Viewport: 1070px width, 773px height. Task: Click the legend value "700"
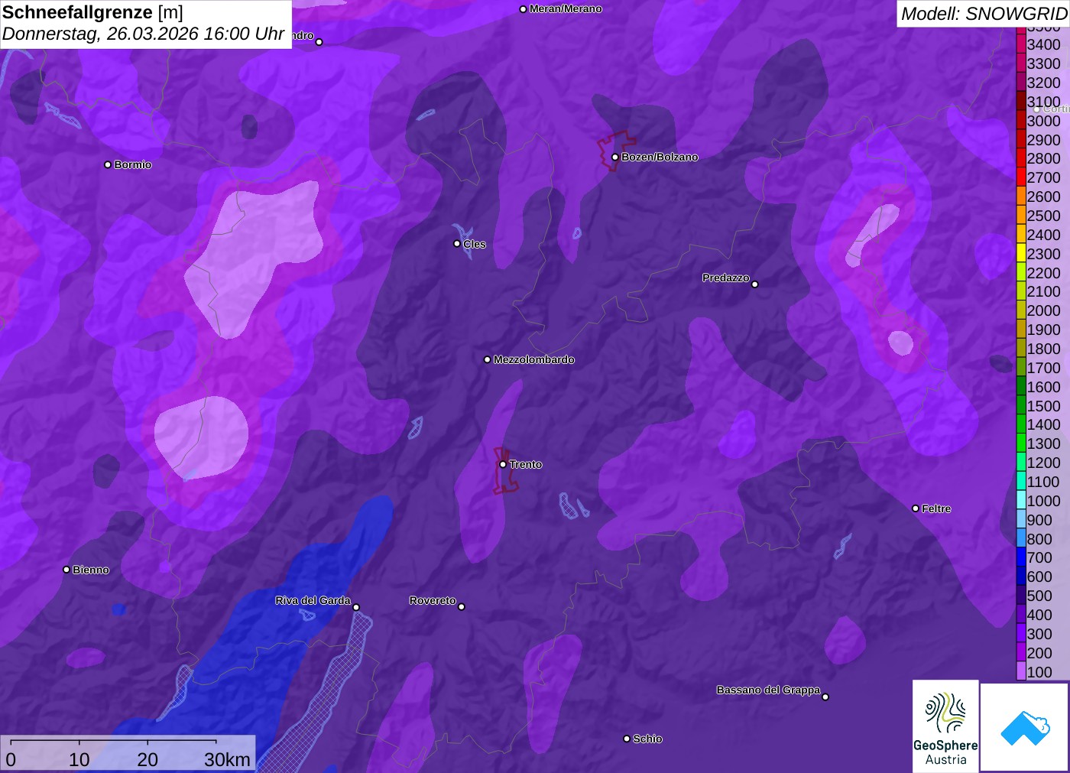(1039, 557)
